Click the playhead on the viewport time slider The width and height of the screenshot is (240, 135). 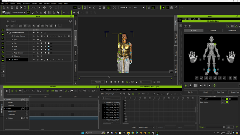pyautogui.click(x=109, y=77)
